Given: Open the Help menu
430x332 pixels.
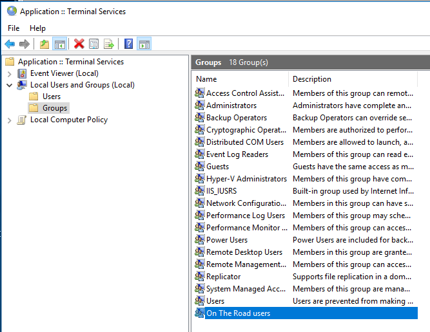Looking at the screenshot, I should (37, 28).
